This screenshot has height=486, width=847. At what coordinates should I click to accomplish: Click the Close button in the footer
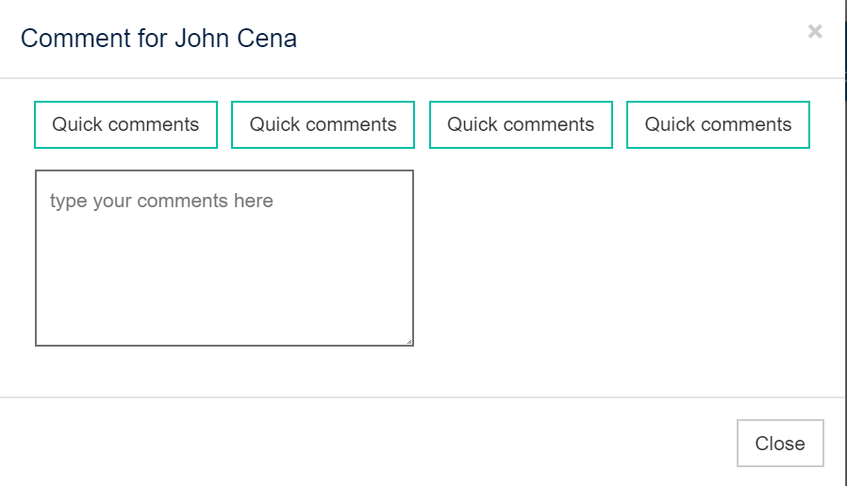point(780,444)
